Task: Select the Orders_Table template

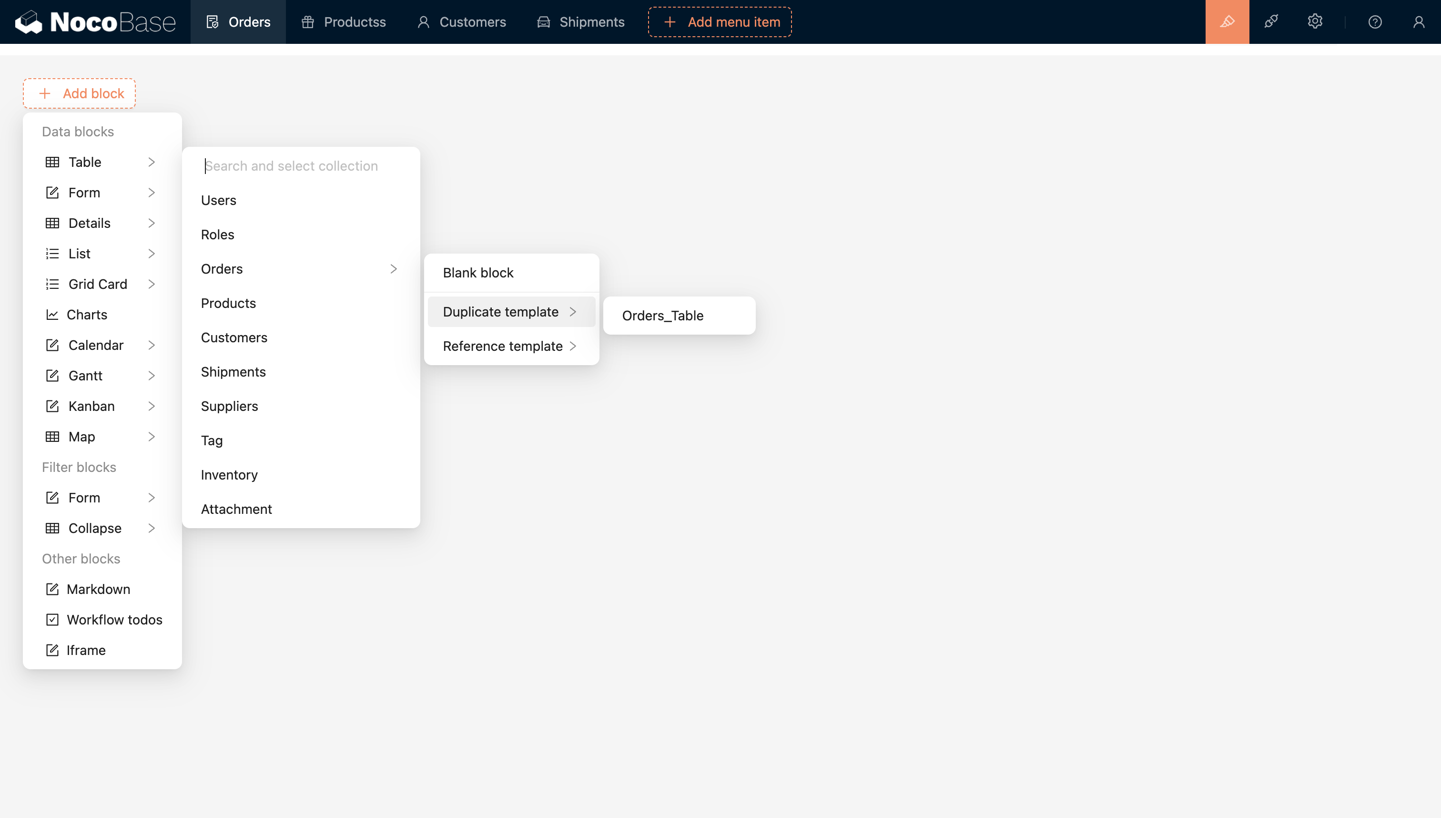Action: tap(663, 316)
